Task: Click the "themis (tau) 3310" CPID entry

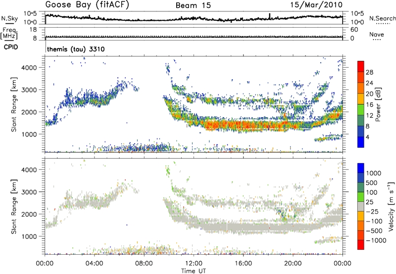Action: [76, 49]
